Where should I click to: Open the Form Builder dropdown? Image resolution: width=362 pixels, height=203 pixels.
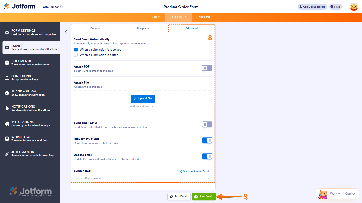52,7
